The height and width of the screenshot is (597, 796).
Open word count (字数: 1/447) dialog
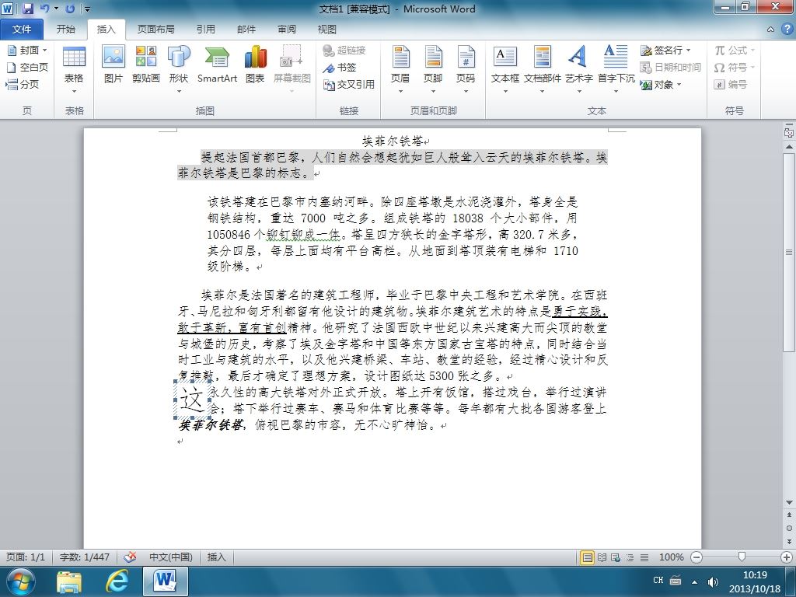pos(84,557)
